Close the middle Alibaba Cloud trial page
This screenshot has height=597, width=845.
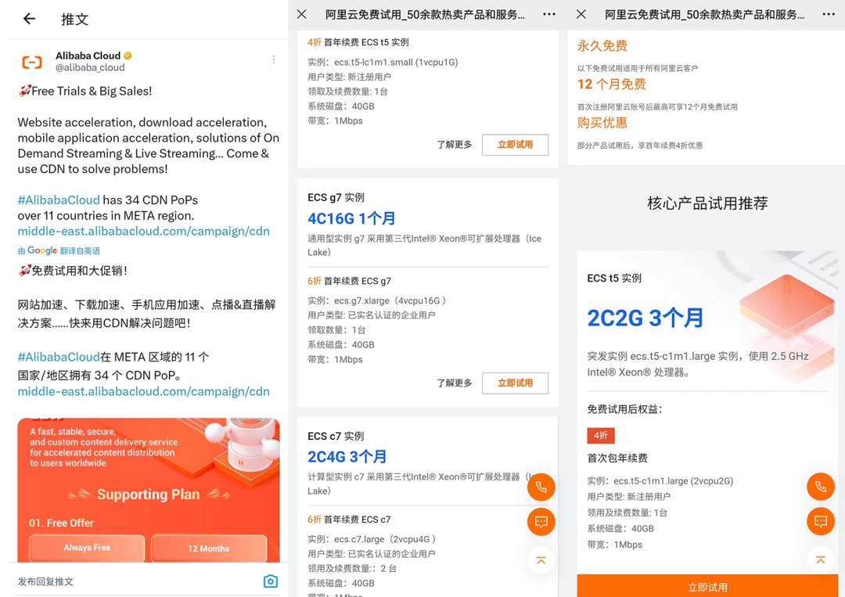pos(302,14)
